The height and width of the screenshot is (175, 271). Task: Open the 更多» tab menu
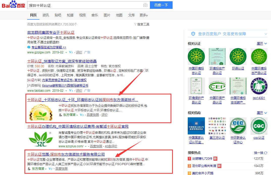[144, 15]
